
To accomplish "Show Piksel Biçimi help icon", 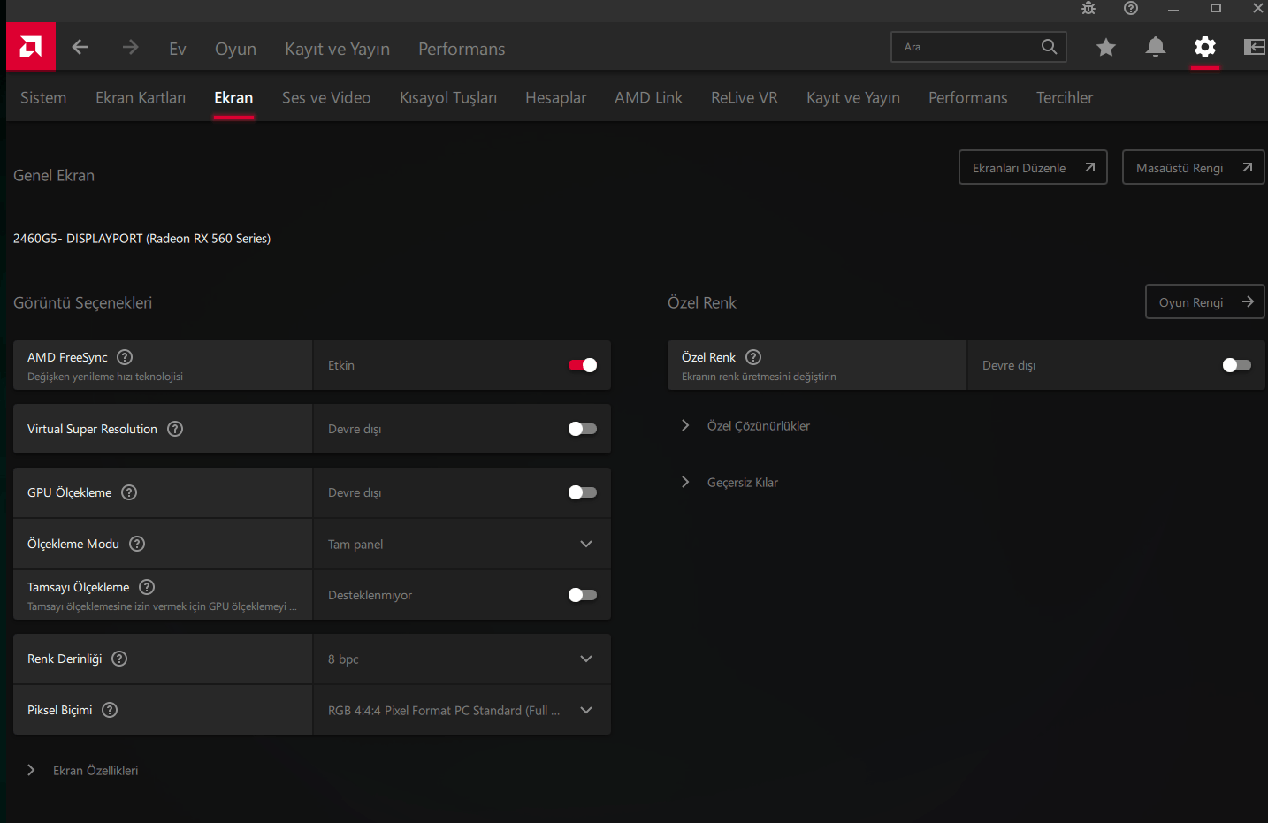I will pos(110,710).
